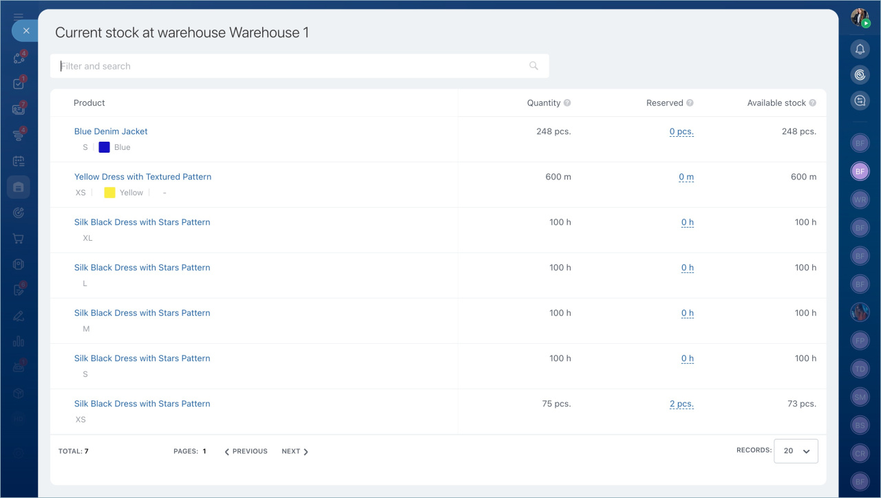Screen dimensions: 881x498
Task: Expand the Records per page dropdown
Action: tap(796, 451)
